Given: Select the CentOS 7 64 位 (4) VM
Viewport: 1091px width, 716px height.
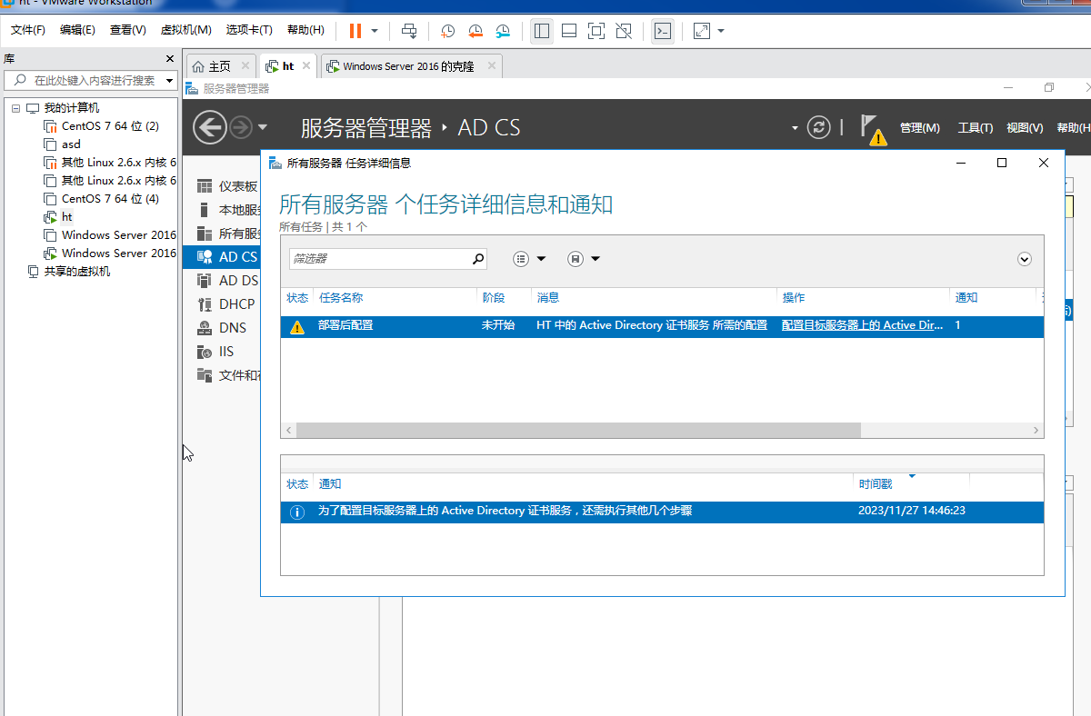Looking at the screenshot, I should pos(110,199).
